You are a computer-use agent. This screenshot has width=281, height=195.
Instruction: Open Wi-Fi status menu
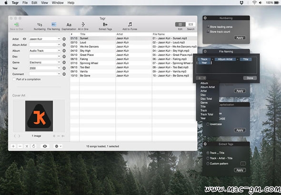254,3
